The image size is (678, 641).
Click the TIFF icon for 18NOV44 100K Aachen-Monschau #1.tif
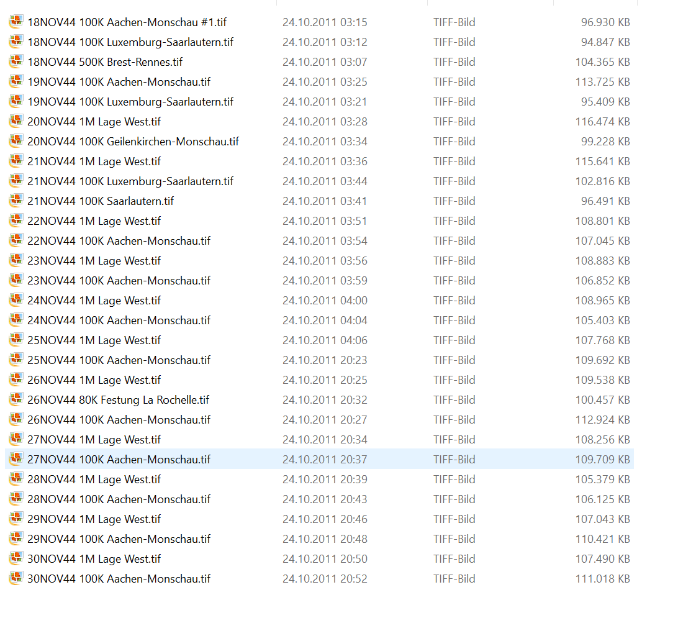click(x=16, y=22)
